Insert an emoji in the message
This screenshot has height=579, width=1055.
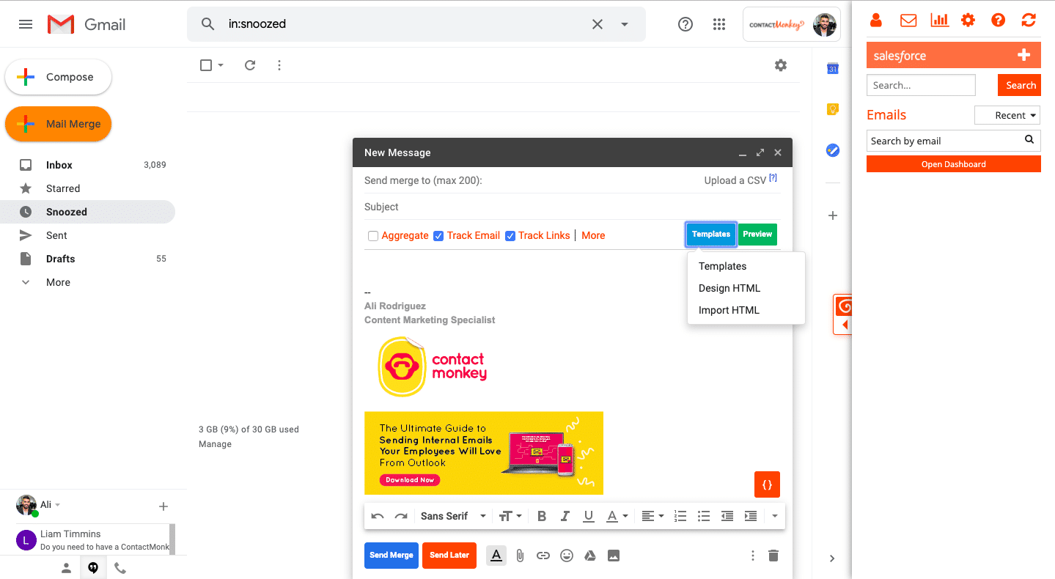pos(566,556)
